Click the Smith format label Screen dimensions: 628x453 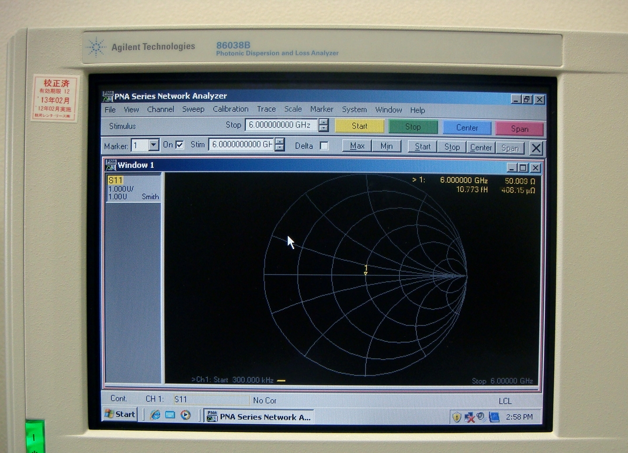pos(150,197)
